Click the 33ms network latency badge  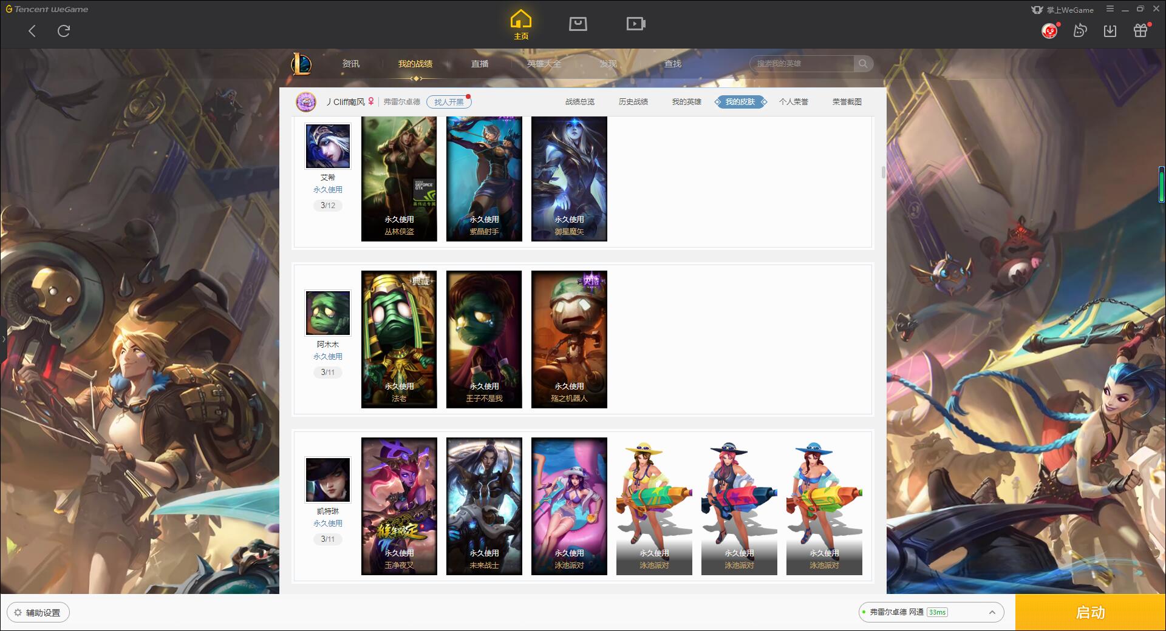(937, 612)
